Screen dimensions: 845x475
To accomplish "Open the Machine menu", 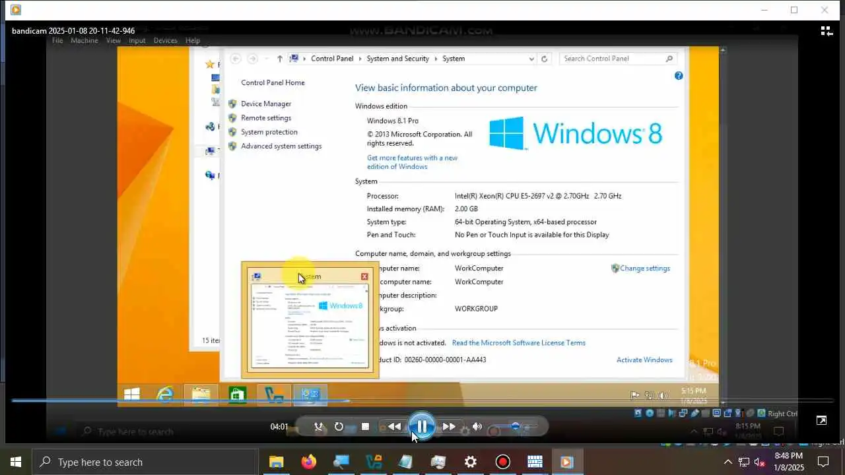I will (84, 40).
